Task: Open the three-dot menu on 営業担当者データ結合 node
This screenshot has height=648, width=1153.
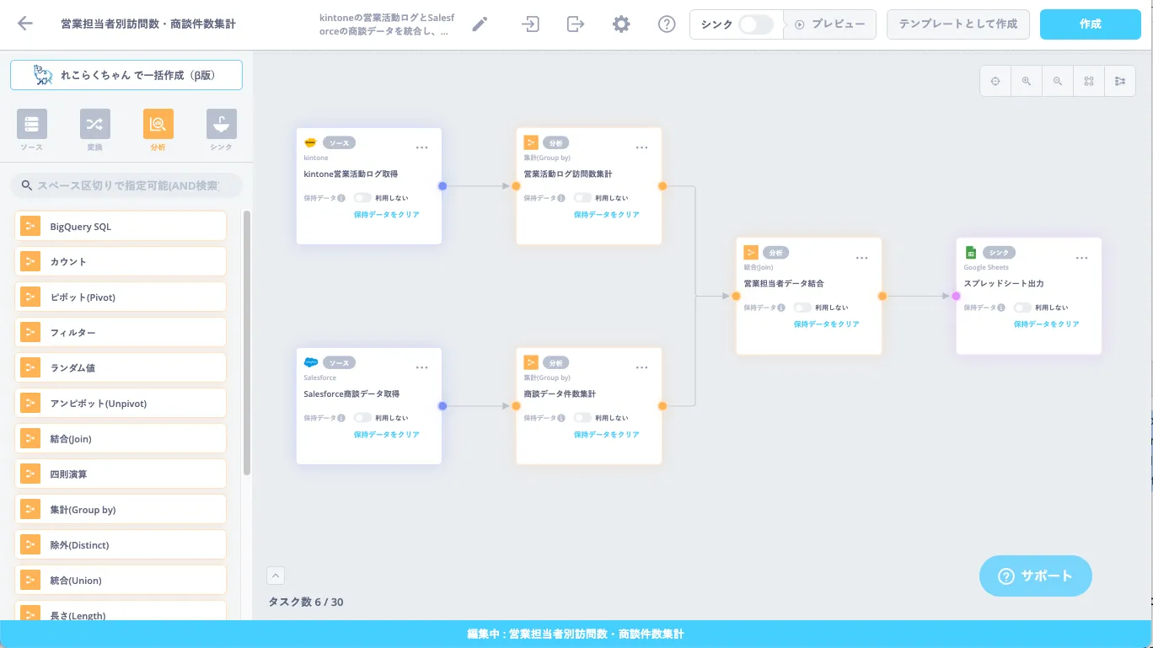Action: pos(861,258)
